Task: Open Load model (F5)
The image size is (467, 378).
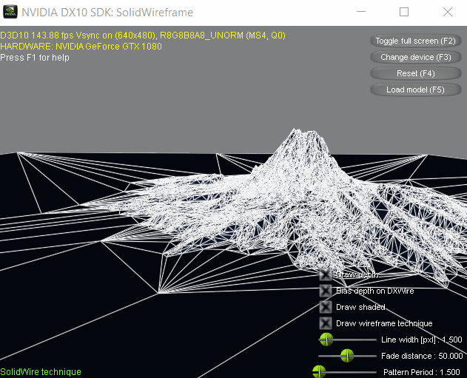Action: point(415,90)
